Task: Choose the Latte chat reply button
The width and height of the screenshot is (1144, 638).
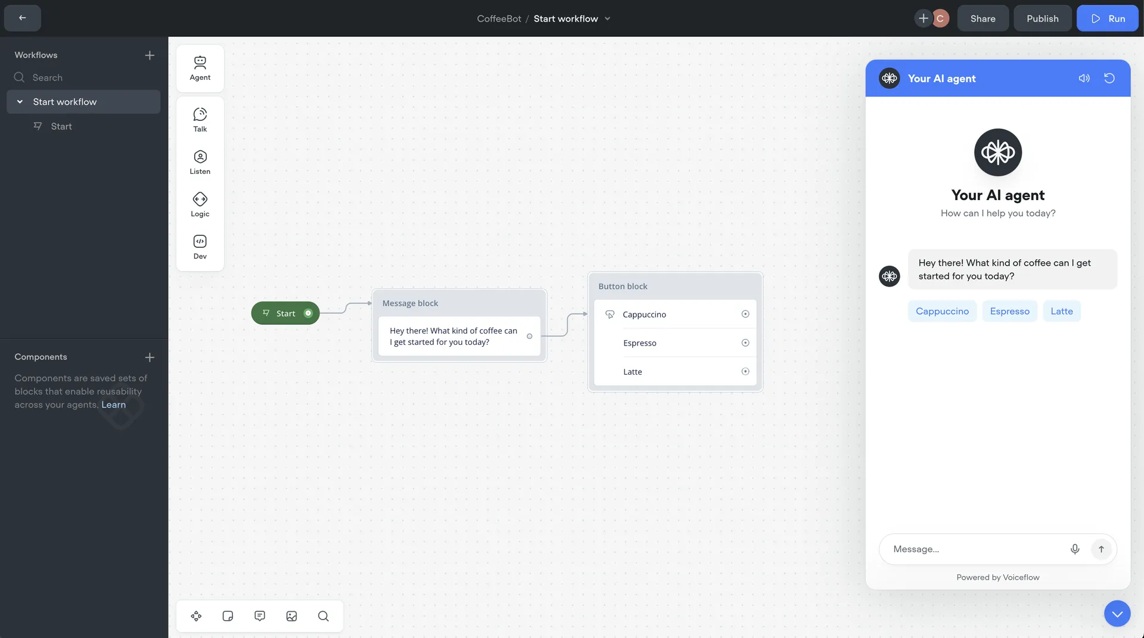Action: 1061,312
